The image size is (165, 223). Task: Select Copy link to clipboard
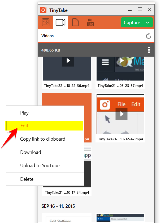click(45, 139)
